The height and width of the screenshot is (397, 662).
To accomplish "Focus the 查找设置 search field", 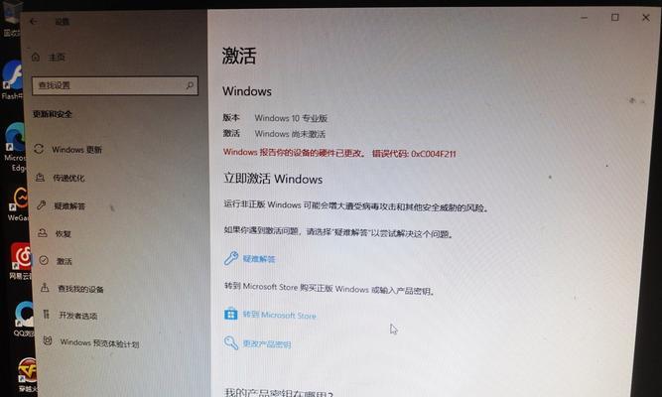I will point(115,85).
